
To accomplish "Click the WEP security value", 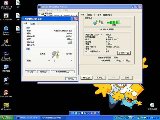I will click(108, 42).
